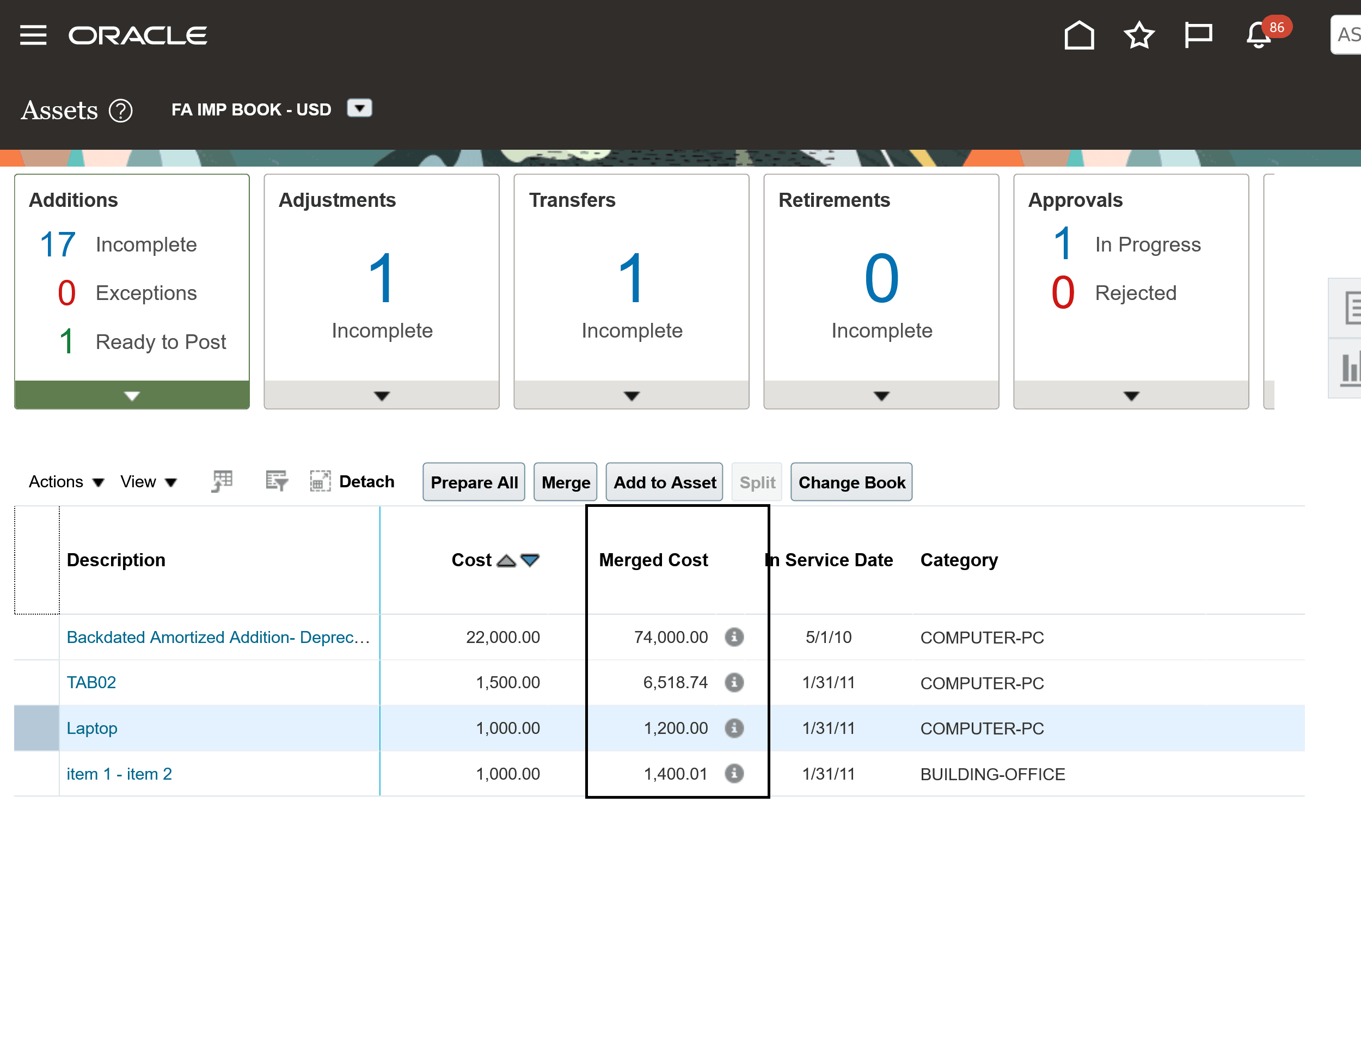
Task: Go to the Home icon
Action: point(1078,35)
